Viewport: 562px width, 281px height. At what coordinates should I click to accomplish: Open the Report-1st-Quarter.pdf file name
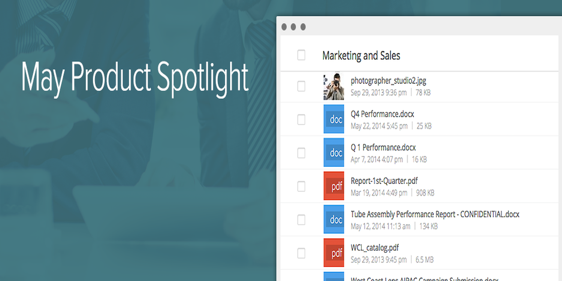(384, 181)
